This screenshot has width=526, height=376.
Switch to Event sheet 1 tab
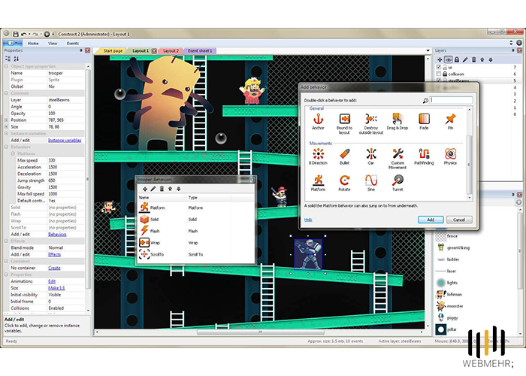coord(200,51)
